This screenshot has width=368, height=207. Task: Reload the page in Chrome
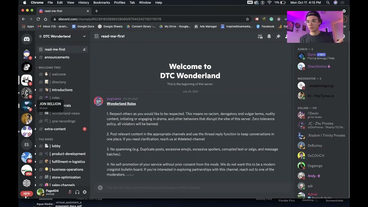point(38,19)
